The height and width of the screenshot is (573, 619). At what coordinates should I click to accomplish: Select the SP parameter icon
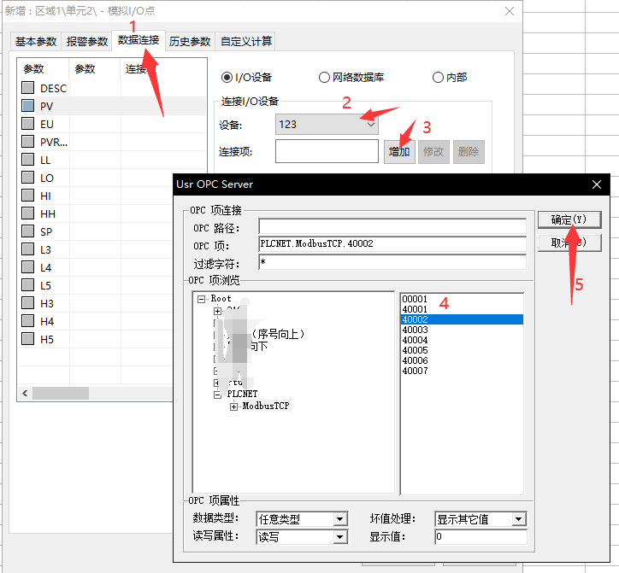click(28, 231)
